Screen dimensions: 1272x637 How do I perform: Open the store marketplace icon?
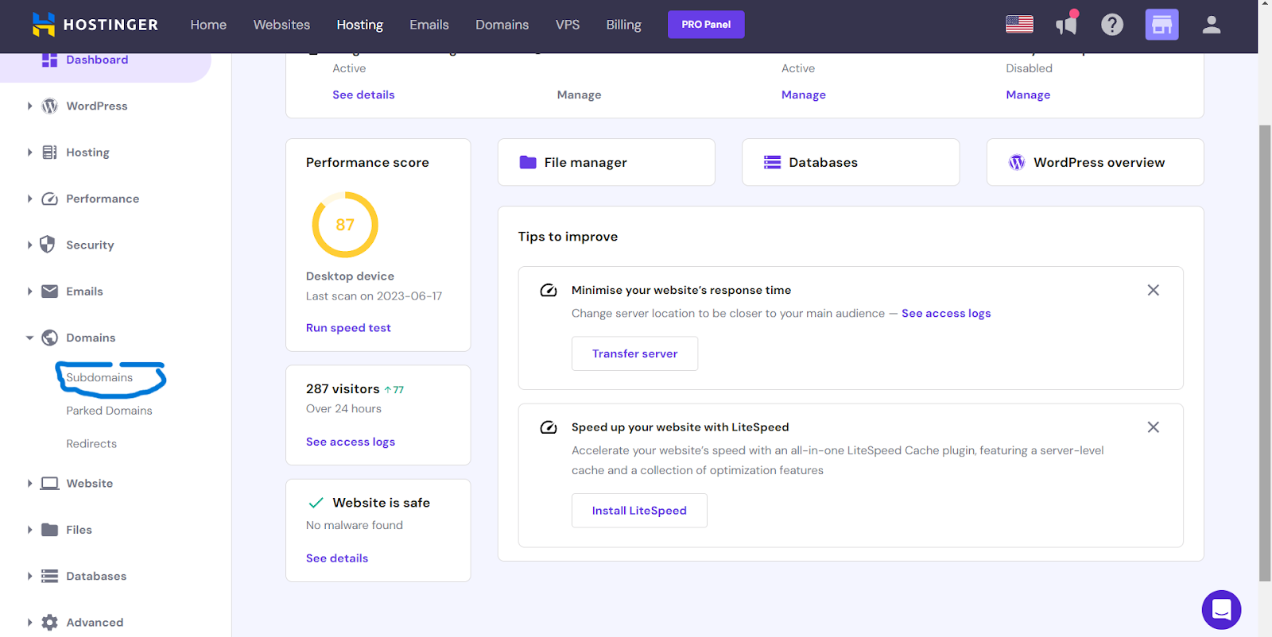1161,25
